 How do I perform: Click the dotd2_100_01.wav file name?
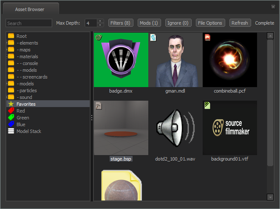pos(175,159)
